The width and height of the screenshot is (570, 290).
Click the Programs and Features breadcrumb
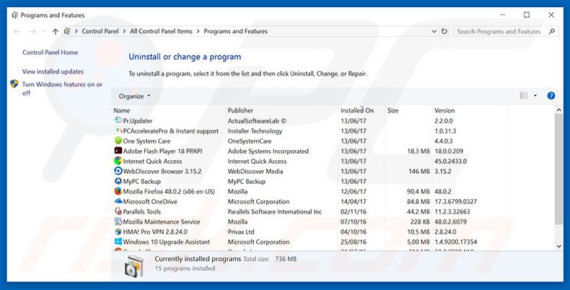235,31
